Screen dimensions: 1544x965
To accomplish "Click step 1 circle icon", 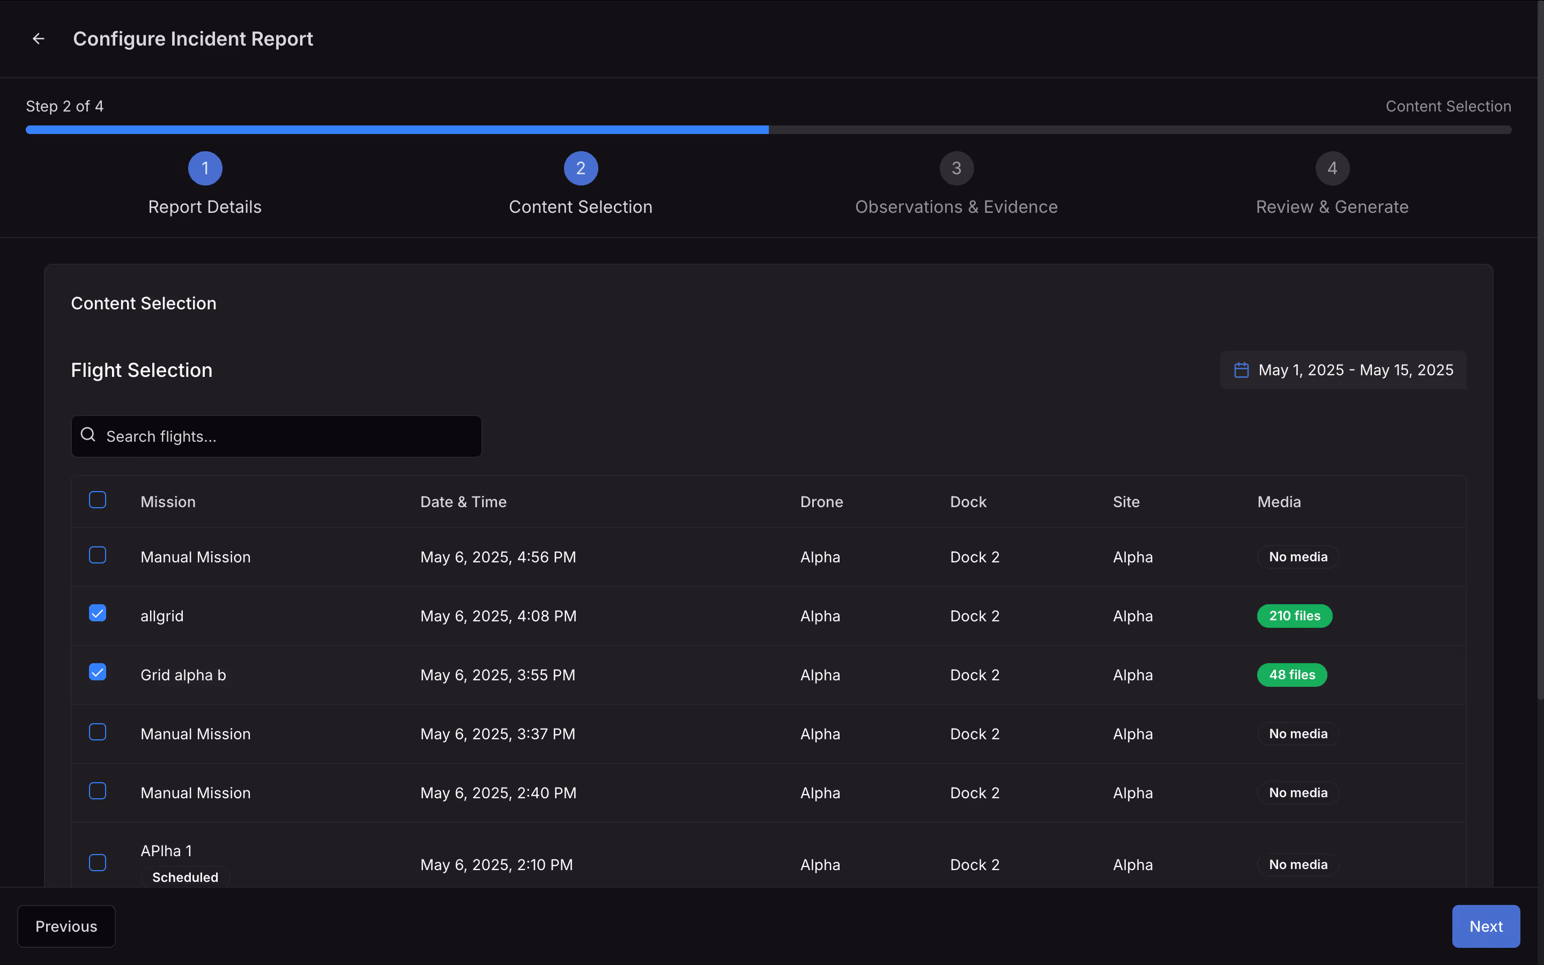I will [x=205, y=168].
